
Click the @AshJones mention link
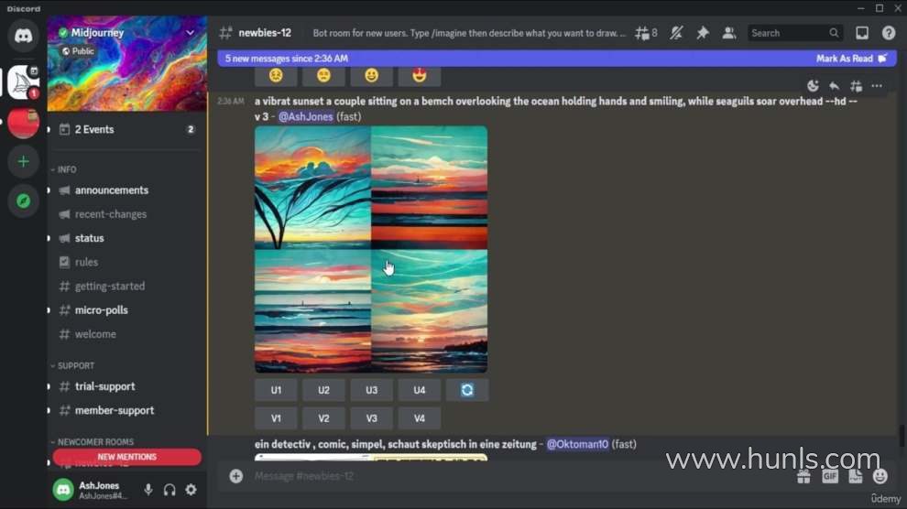[x=305, y=116]
